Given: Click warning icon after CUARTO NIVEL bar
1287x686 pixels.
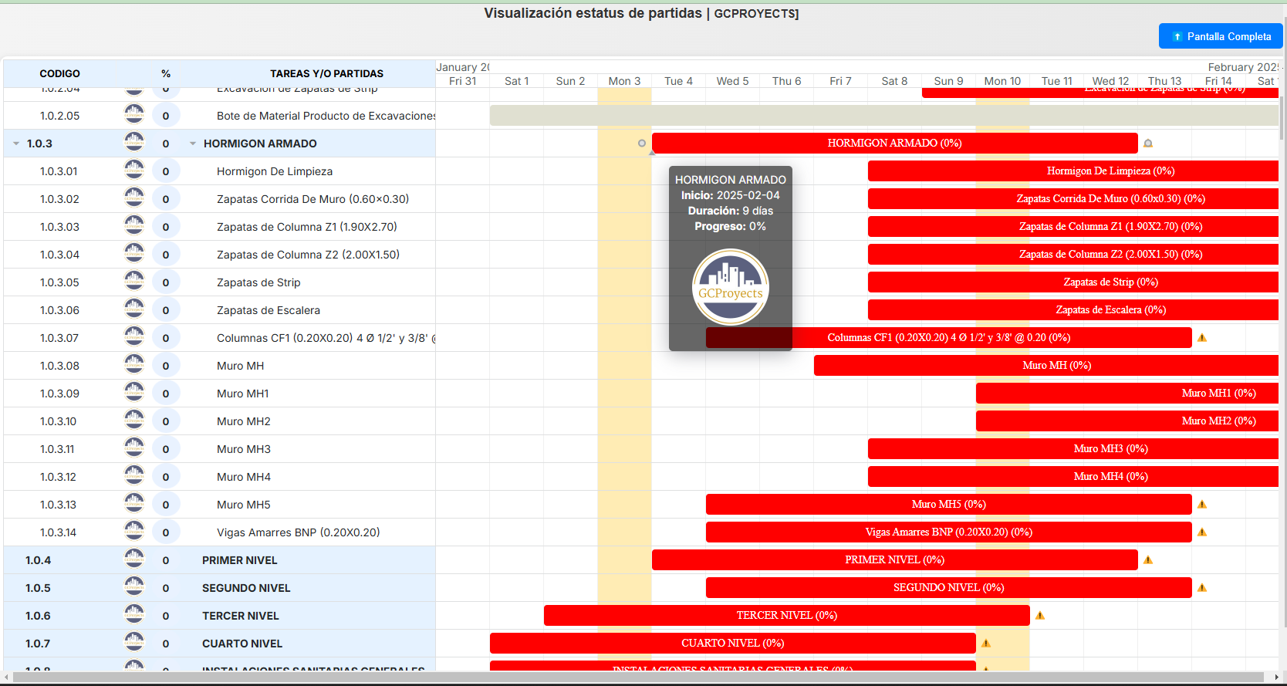Looking at the screenshot, I should pyautogui.click(x=986, y=644).
